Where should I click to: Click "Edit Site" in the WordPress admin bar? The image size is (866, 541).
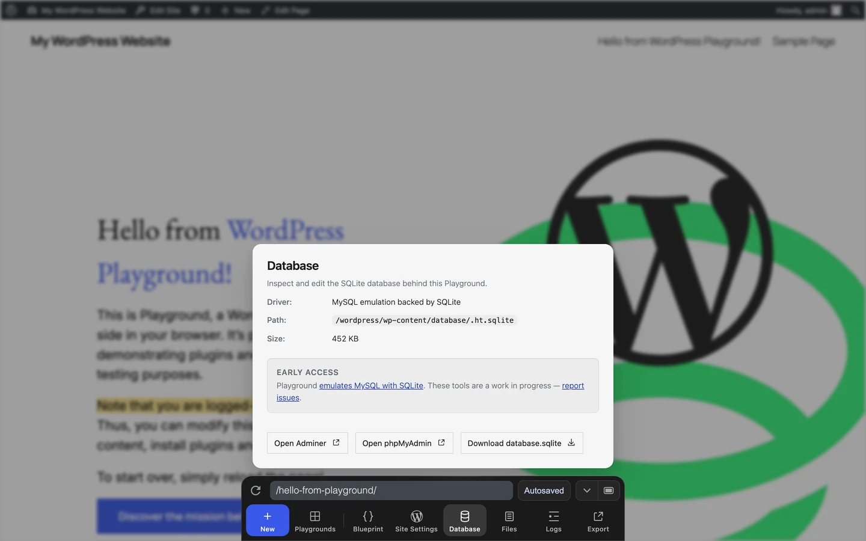click(x=158, y=10)
